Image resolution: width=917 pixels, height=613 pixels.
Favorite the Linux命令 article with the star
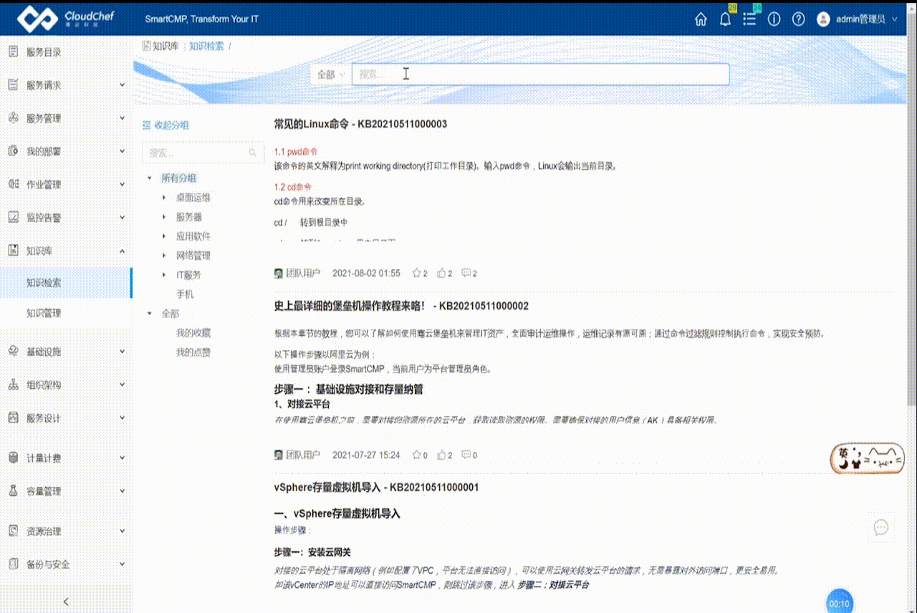[x=416, y=273]
